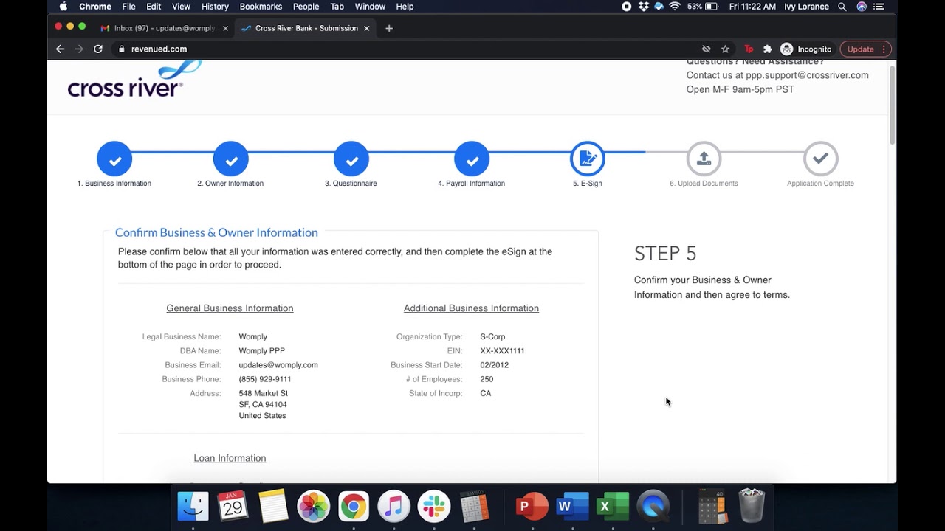The image size is (945, 531).
Task: Open the Bookmarks menu
Action: 261,7
